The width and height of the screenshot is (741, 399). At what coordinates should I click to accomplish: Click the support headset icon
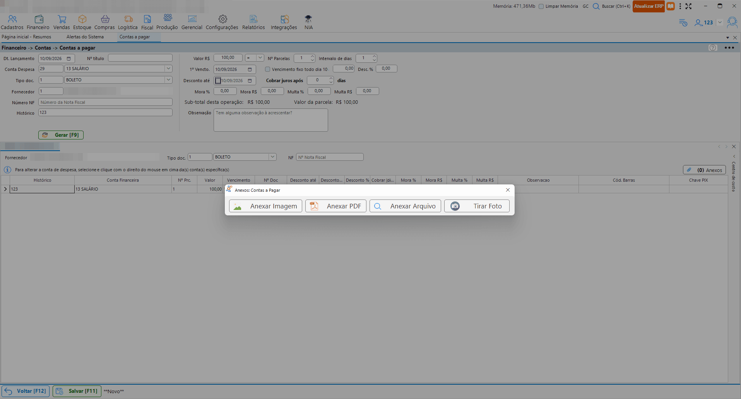[732, 22]
